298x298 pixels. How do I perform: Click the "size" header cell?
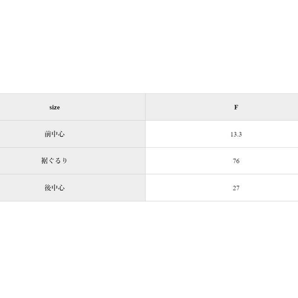(55, 107)
